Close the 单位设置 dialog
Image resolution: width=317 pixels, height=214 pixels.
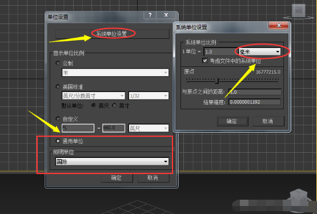[x=166, y=15]
